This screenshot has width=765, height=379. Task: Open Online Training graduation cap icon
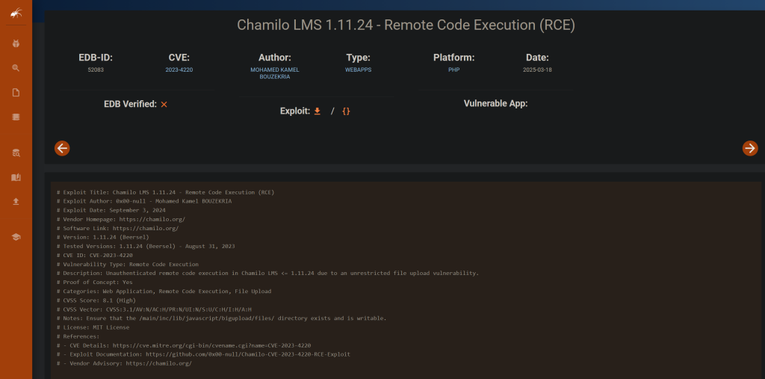[x=16, y=237]
